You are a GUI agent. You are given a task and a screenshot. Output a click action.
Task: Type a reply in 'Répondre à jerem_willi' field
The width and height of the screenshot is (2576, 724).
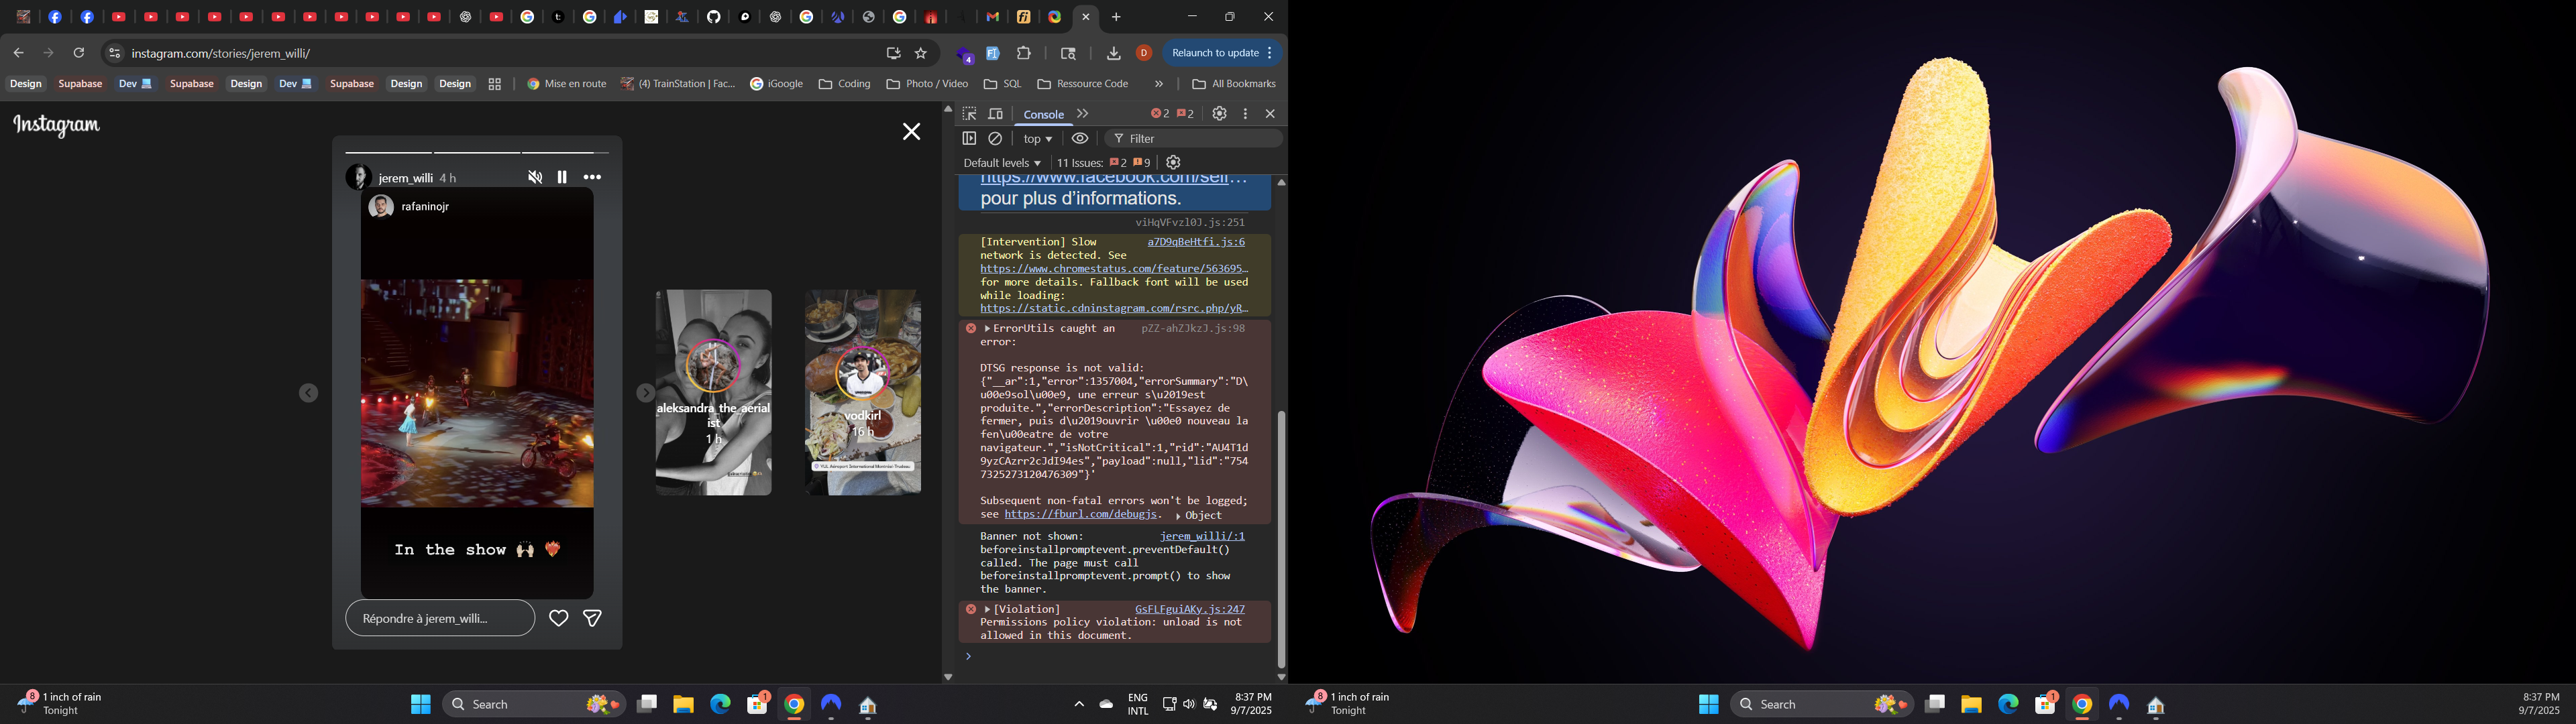click(440, 619)
